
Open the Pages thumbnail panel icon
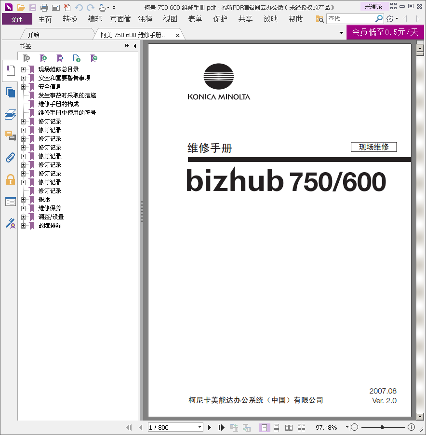[x=11, y=92]
